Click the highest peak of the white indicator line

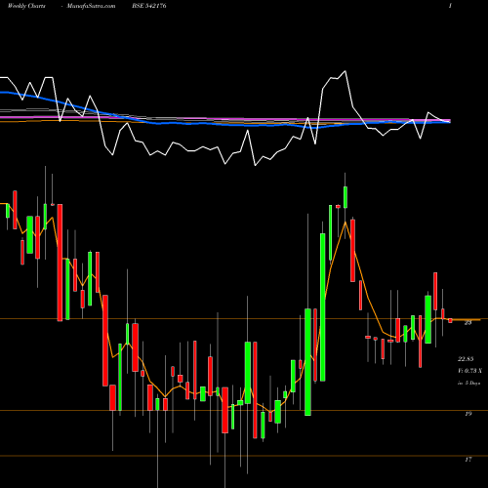click(345, 71)
